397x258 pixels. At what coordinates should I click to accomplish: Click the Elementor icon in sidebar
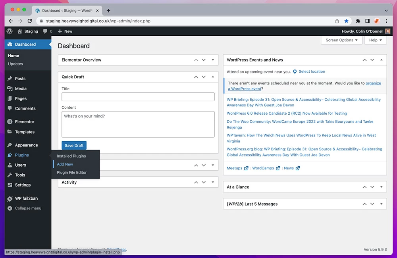click(10, 122)
